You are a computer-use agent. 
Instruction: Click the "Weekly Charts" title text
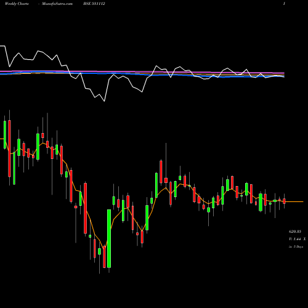[x=17, y=4]
